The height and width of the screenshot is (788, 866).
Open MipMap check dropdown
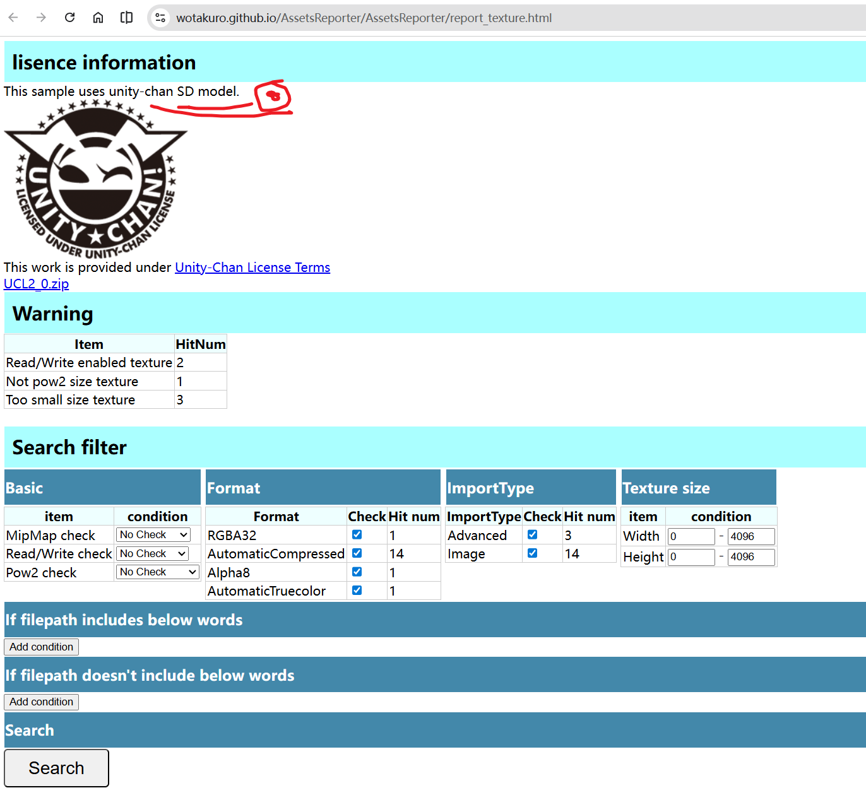pyautogui.click(x=153, y=534)
